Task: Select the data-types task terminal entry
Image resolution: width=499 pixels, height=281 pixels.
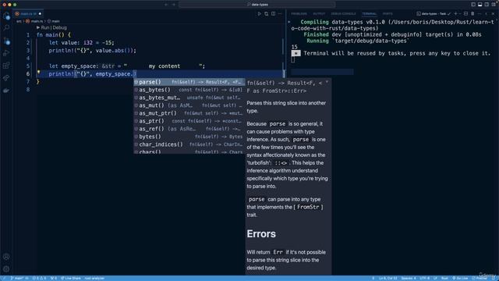Action: point(434,14)
